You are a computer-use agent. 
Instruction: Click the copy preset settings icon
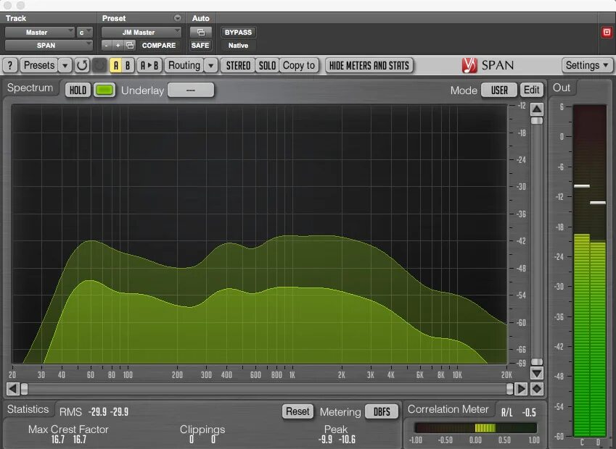click(130, 46)
